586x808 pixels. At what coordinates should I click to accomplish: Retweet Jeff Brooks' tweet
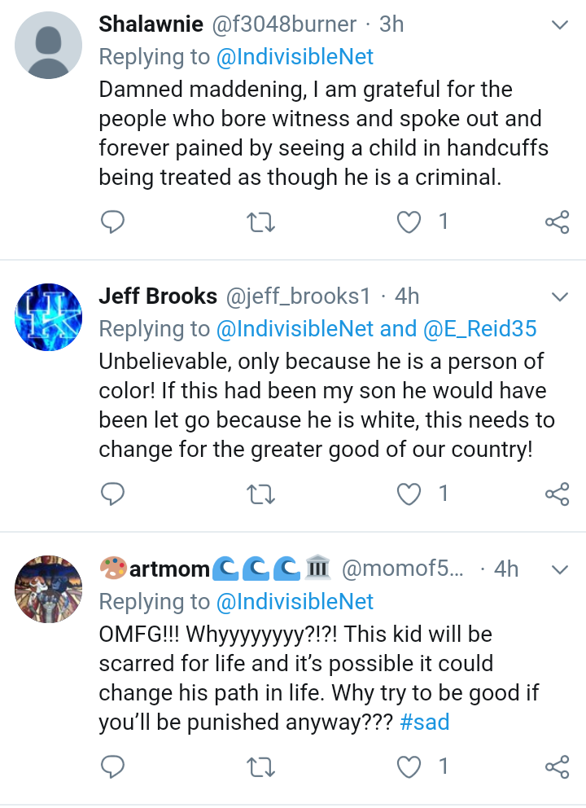262,494
